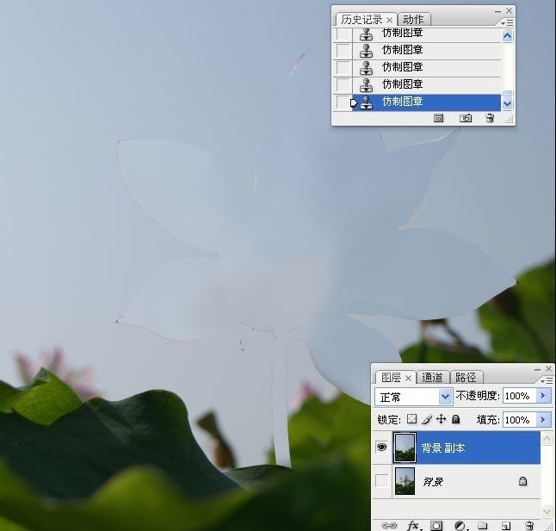Switch to the 图层 tab
This screenshot has width=556, height=531.
(x=391, y=378)
